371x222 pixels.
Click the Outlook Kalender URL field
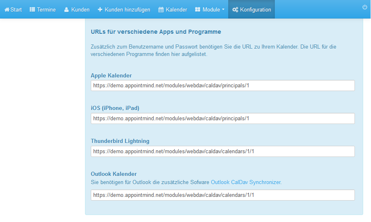[223, 195]
